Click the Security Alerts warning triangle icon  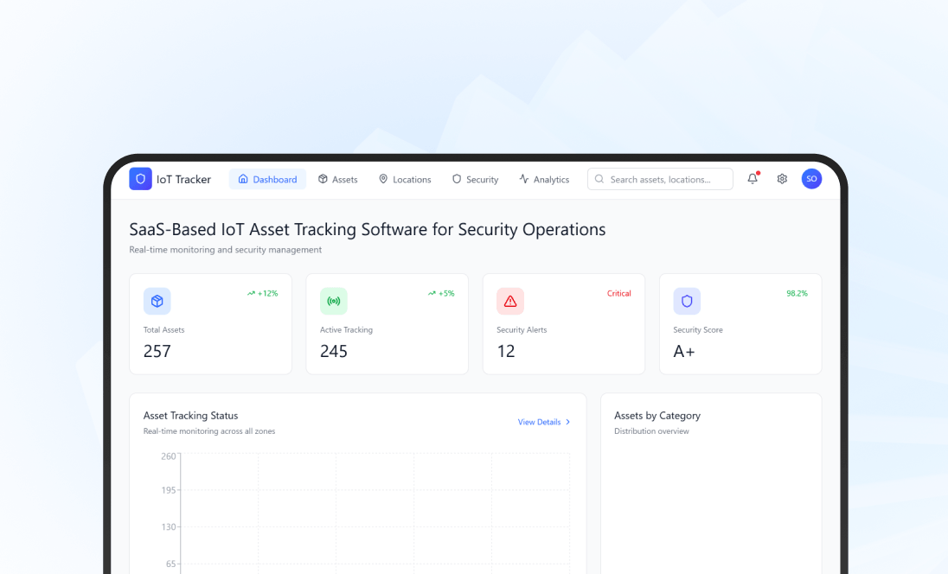[509, 301]
